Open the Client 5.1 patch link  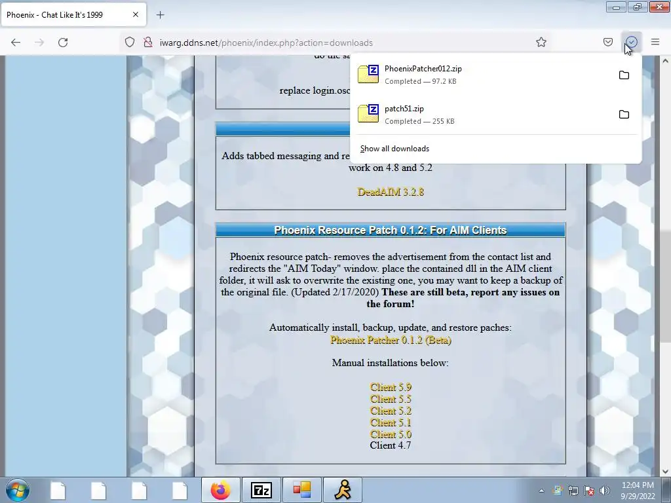click(x=391, y=422)
